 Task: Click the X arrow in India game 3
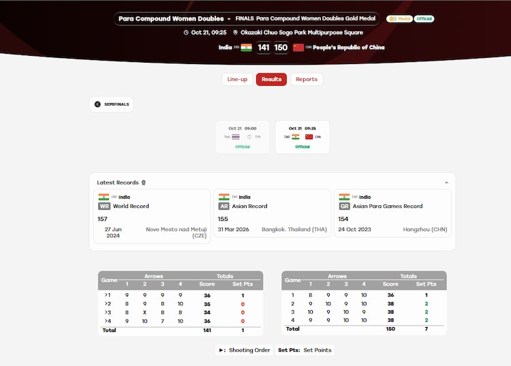pyautogui.click(x=144, y=313)
